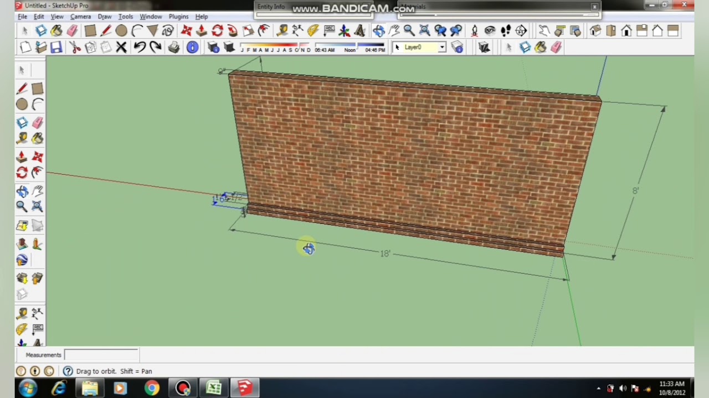Viewport: 709px width, 398px height.
Task: Click the Erase X icon
Action: pyautogui.click(x=121, y=48)
